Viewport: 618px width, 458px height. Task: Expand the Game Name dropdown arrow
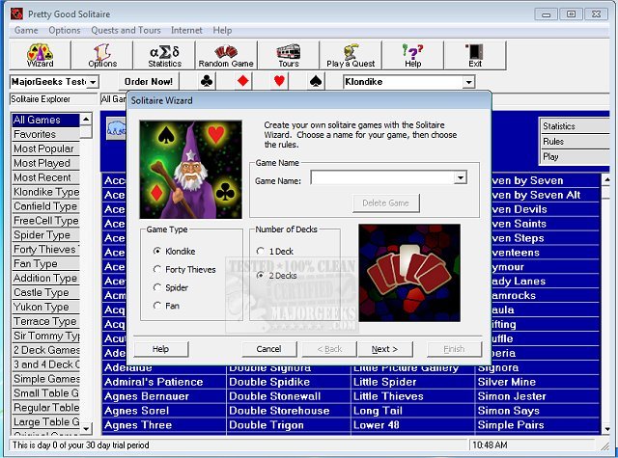pos(461,177)
